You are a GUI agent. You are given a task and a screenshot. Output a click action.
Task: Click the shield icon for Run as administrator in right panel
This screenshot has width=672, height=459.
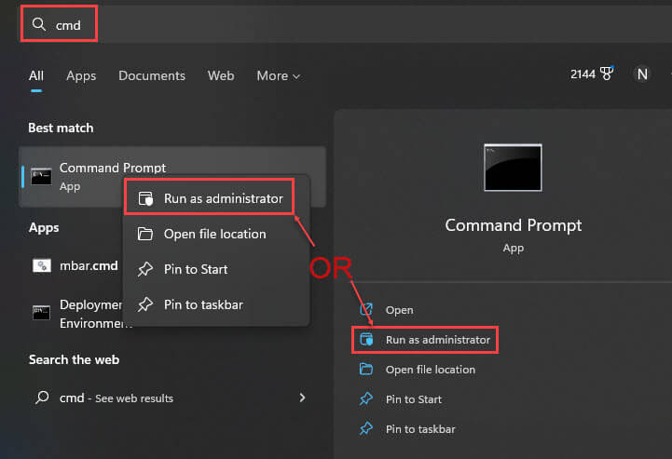tap(366, 339)
